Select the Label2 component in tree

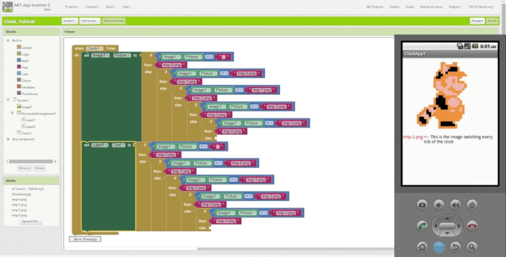(x=28, y=127)
